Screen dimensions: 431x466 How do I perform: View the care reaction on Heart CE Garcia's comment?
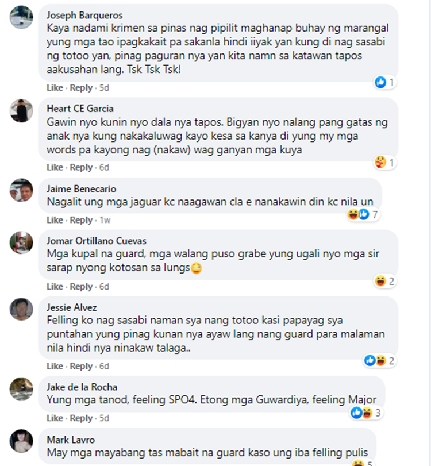pos(380,162)
